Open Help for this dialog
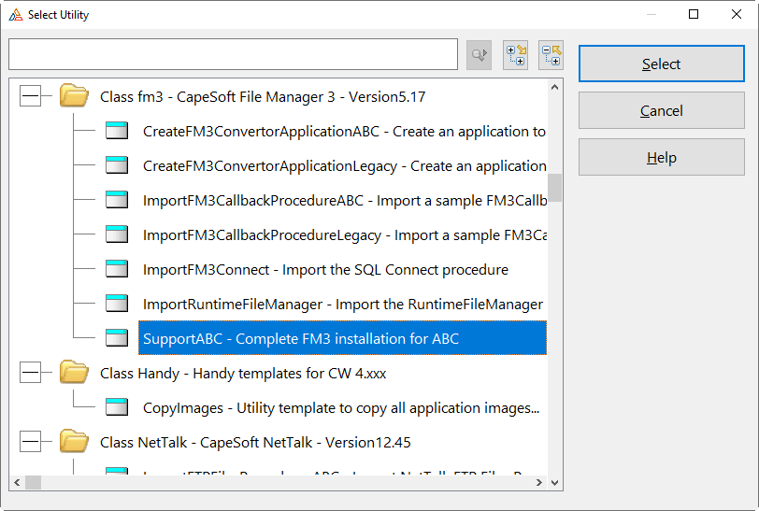 pyautogui.click(x=661, y=157)
